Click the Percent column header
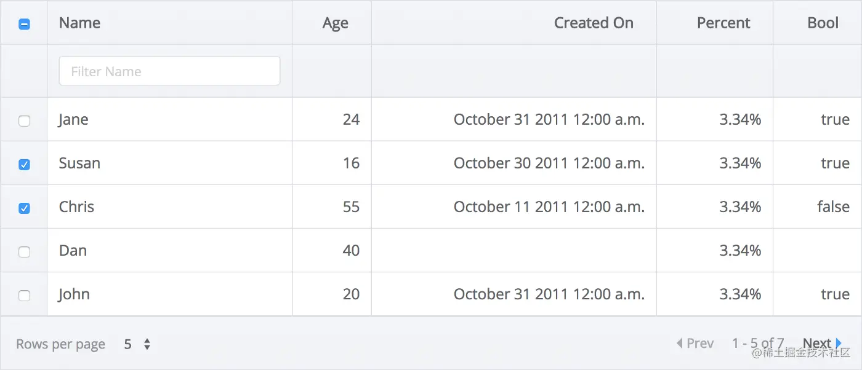 [723, 23]
